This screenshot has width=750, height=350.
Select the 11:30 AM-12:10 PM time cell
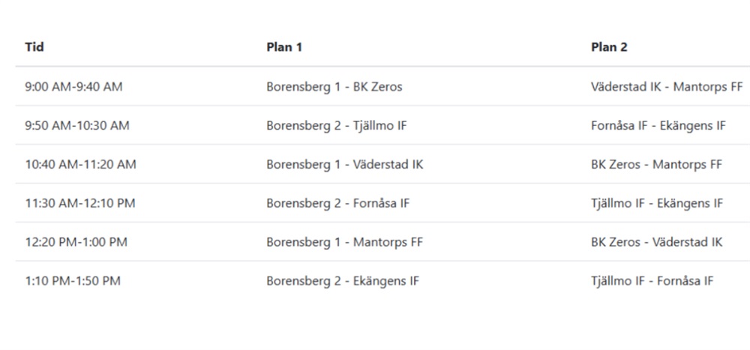[x=80, y=203]
